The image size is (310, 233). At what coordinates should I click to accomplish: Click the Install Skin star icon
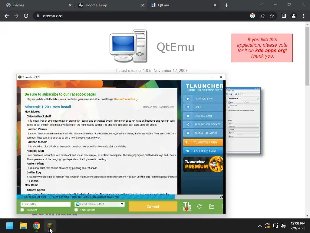(x=188, y=116)
